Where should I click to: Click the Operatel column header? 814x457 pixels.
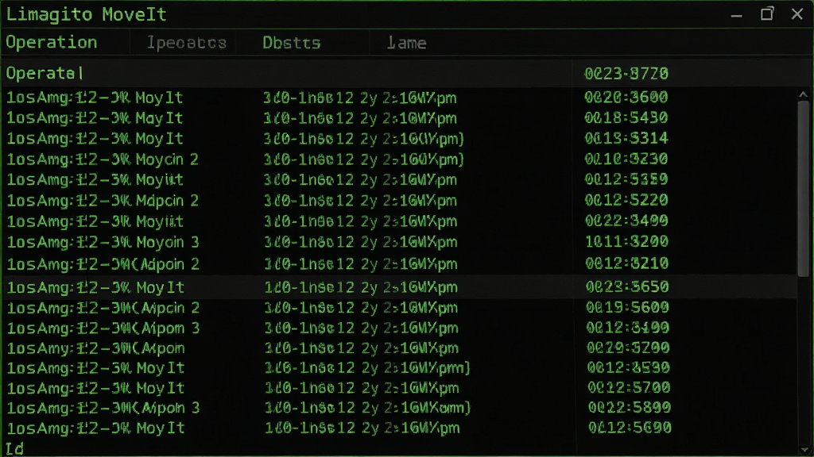coord(45,74)
